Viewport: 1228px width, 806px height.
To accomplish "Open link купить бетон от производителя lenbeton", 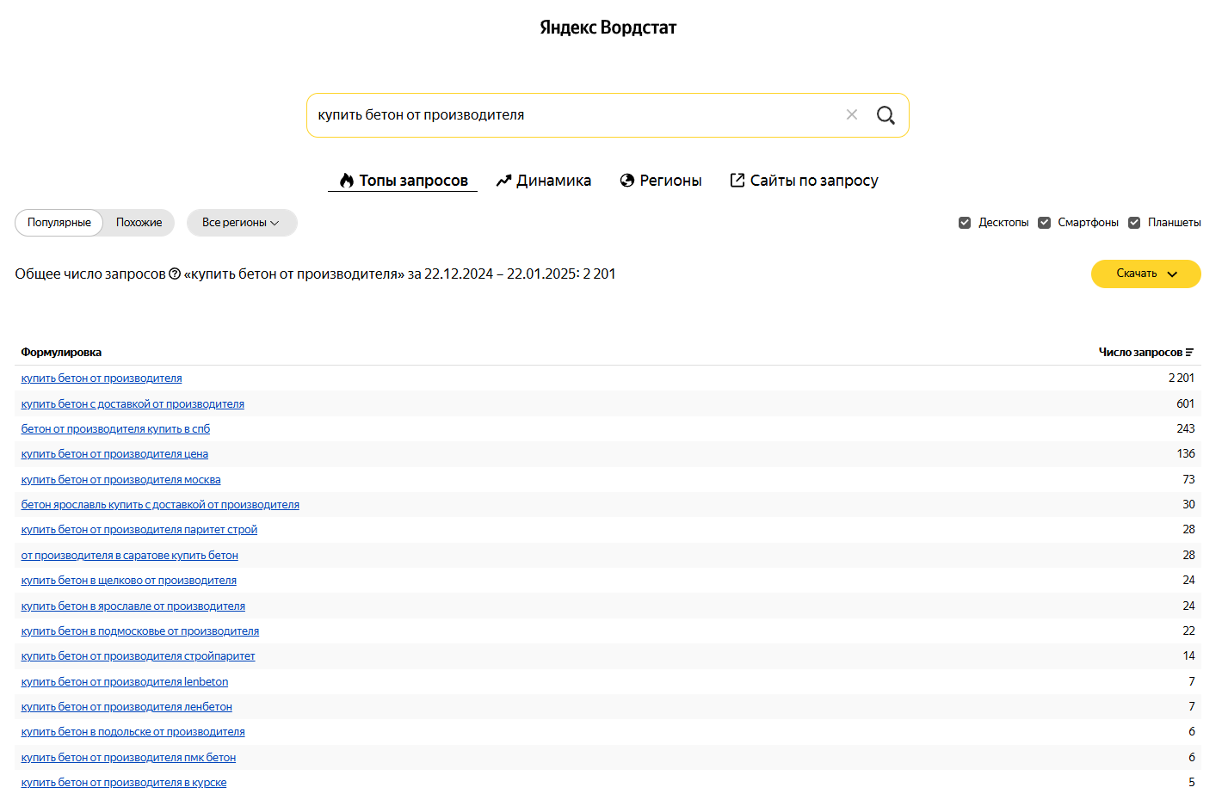I will click(x=125, y=682).
